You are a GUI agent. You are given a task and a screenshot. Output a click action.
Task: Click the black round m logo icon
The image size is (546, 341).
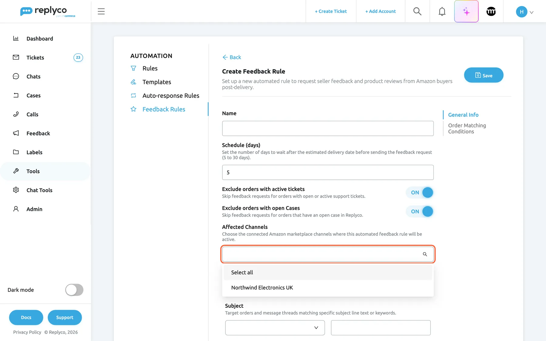tap(491, 11)
